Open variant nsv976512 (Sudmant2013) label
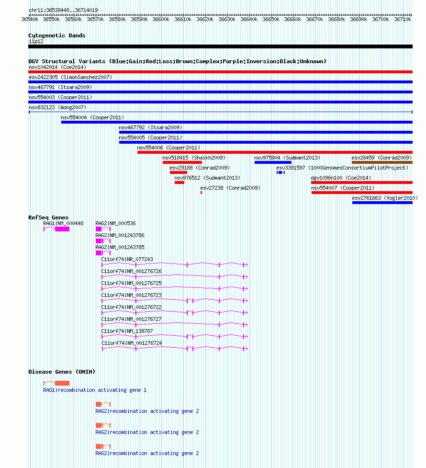This screenshot has width=426, height=468. point(207,178)
